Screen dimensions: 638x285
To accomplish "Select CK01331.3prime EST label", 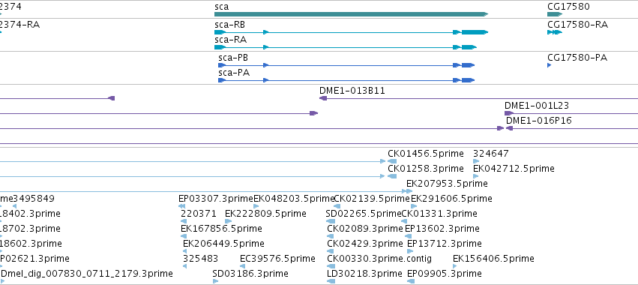I will 439,213.
